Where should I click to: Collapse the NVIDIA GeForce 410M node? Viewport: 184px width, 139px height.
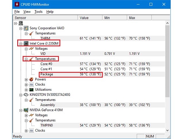point(21,110)
